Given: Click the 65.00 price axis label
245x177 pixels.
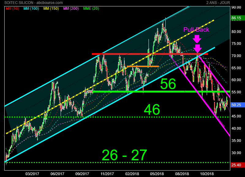Looking at the screenshot, I should click(x=236, y=68).
